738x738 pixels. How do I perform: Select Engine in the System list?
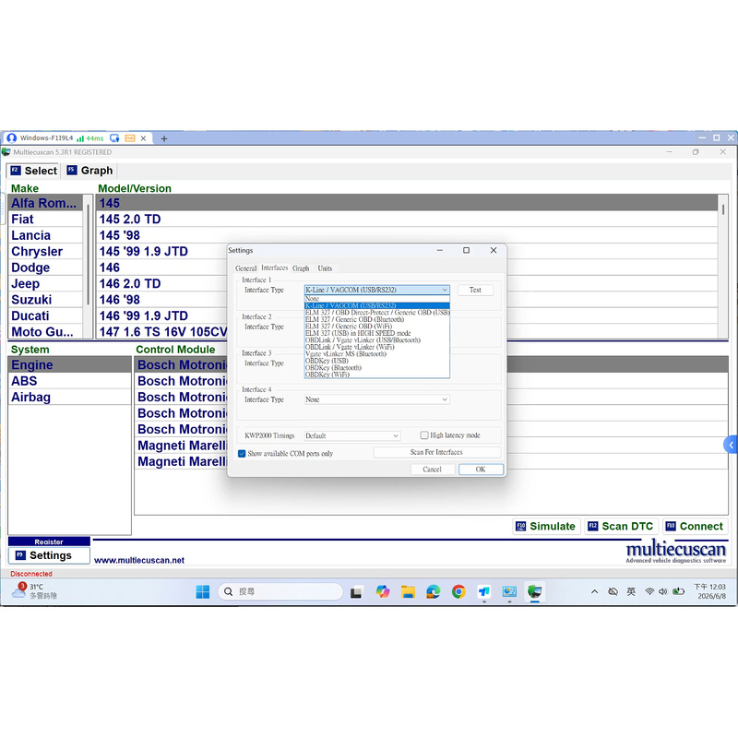click(70, 364)
